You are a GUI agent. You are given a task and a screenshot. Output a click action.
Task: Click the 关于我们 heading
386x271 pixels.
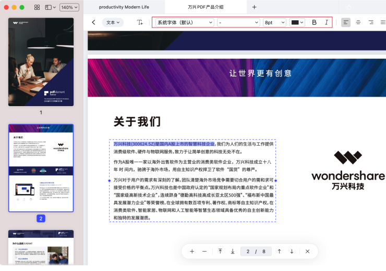coord(137,122)
